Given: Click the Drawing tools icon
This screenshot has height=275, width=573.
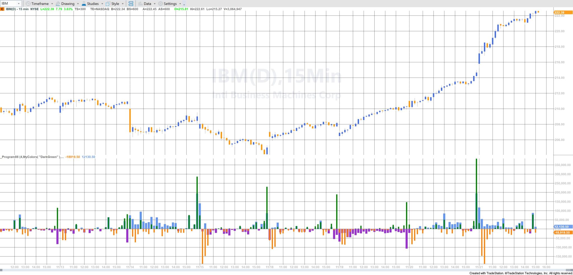Looking at the screenshot, I should pyautogui.click(x=58, y=4).
